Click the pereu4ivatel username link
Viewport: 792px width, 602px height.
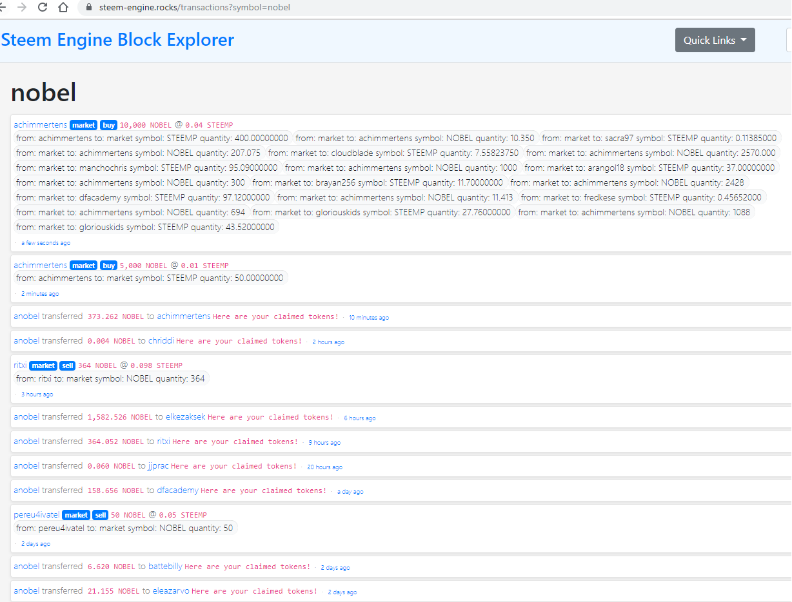[37, 515]
